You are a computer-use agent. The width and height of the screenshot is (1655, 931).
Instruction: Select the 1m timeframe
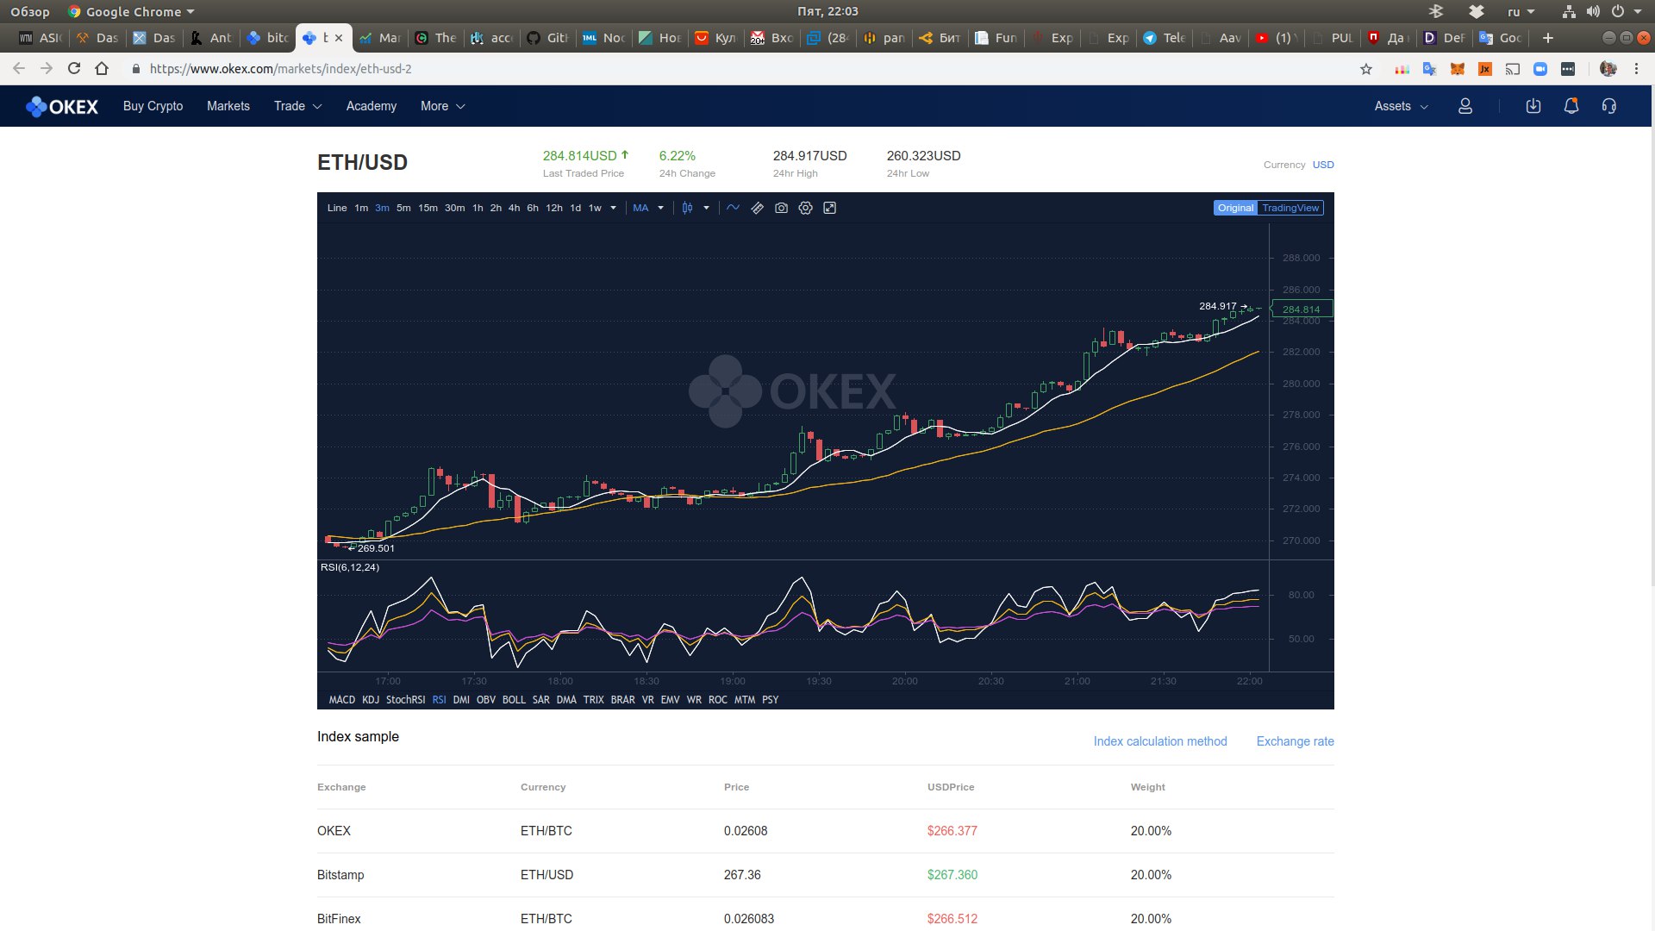point(361,208)
